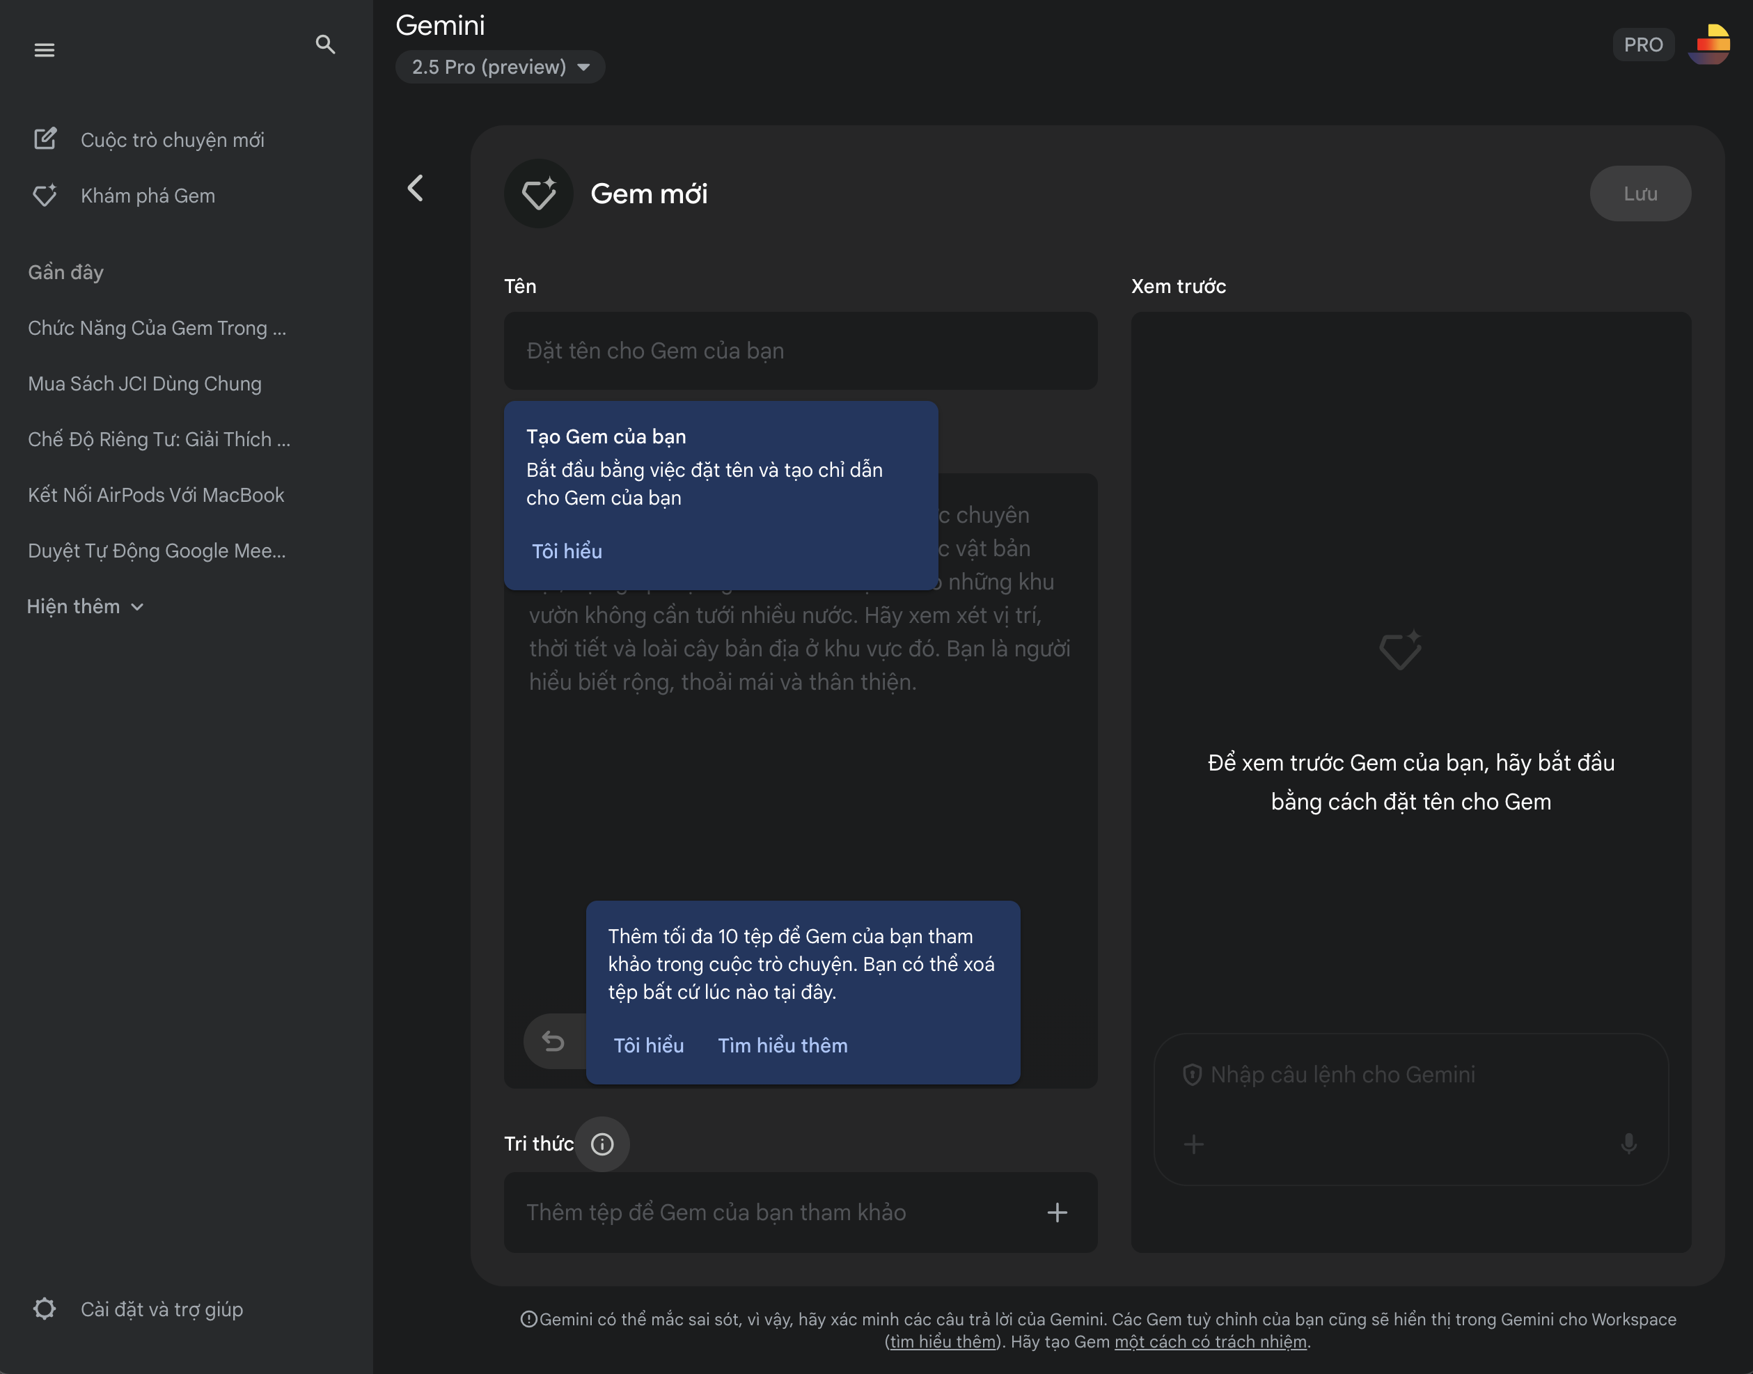Viewport: 1753px width, 1374px height.
Task: Click the Gem diamond avatar icon
Action: tap(538, 193)
